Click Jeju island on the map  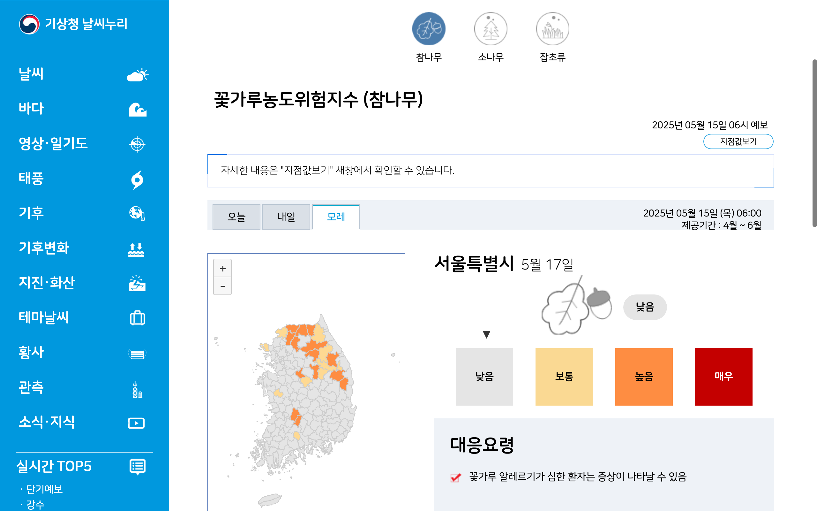click(x=270, y=500)
